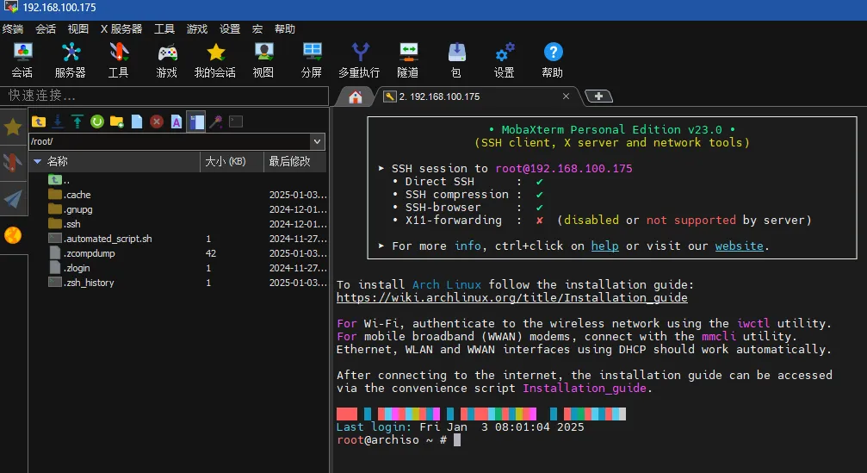
Task: Click the /root/ path field
Action: pyautogui.click(x=170, y=141)
